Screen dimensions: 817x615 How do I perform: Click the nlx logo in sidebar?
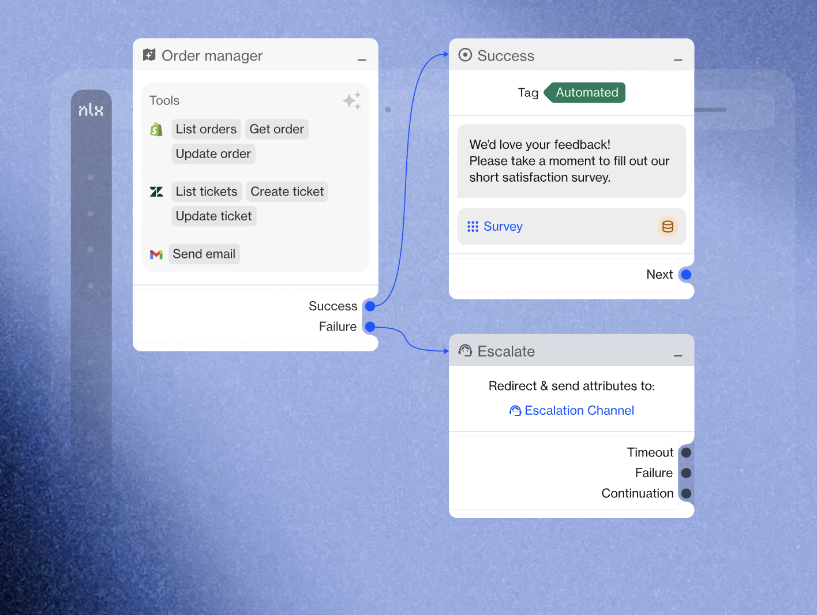click(91, 110)
